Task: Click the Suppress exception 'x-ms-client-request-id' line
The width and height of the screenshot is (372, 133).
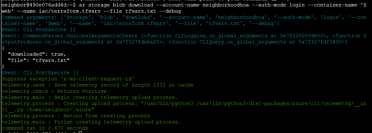Action: click(68, 79)
